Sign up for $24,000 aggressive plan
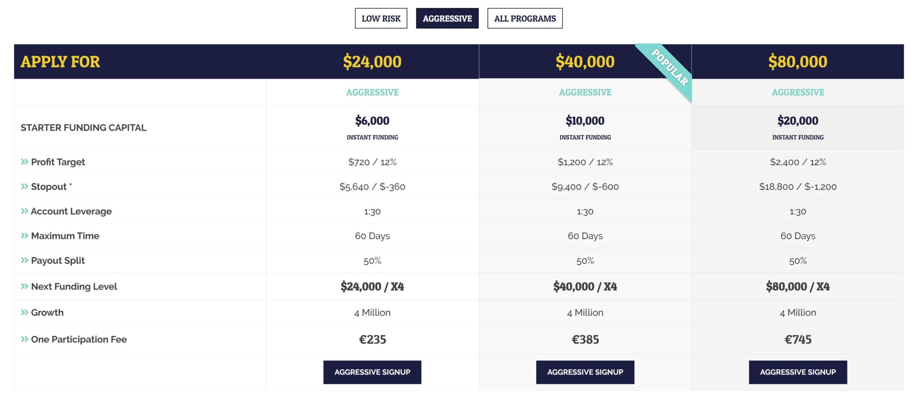 click(372, 372)
